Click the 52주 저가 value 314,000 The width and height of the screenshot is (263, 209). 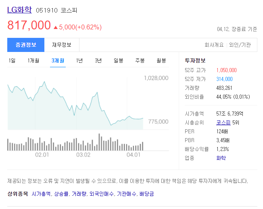224,79
